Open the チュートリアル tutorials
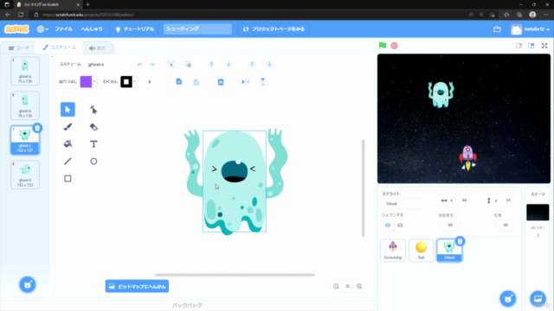Image resolution: width=554 pixels, height=311 pixels. pyautogui.click(x=135, y=29)
